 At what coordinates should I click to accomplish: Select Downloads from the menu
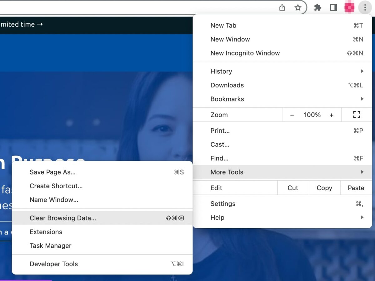click(x=227, y=85)
